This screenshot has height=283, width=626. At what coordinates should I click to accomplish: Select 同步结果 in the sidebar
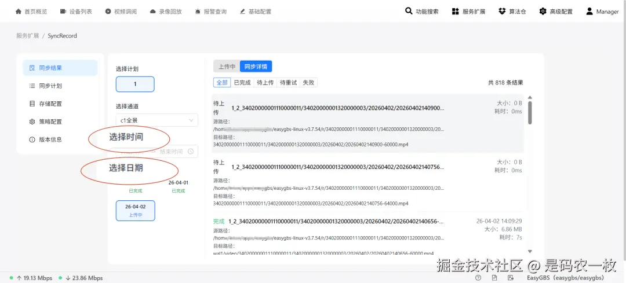60,68
